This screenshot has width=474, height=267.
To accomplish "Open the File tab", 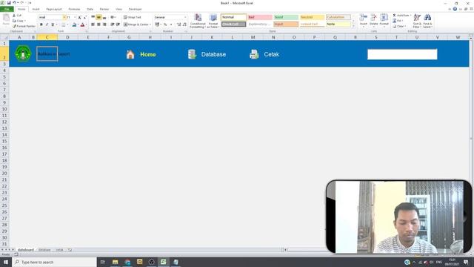I will (x=7, y=9).
